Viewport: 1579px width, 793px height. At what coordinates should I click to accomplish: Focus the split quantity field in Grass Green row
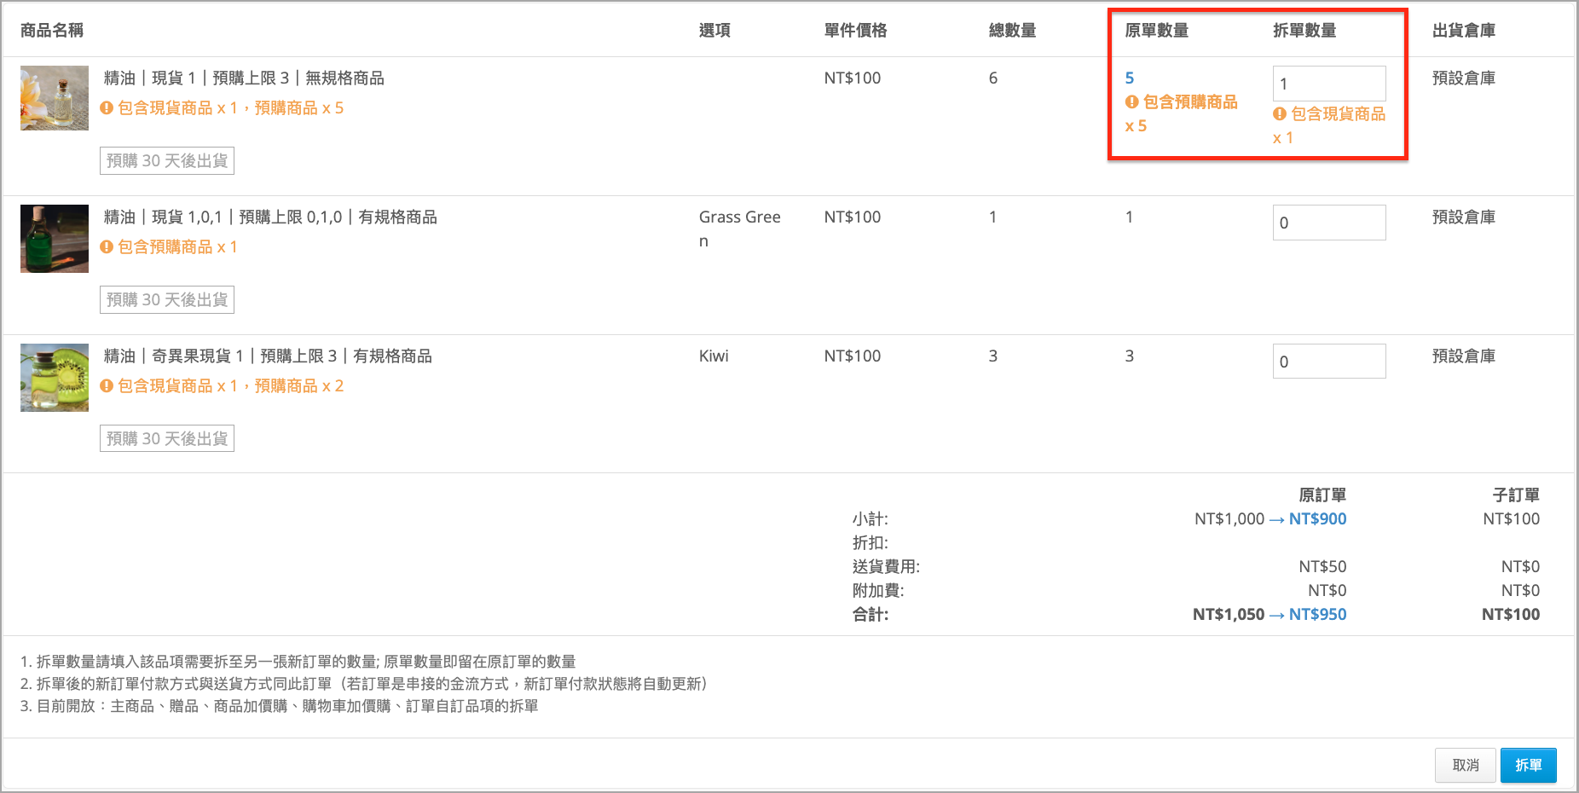tap(1329, 223)
